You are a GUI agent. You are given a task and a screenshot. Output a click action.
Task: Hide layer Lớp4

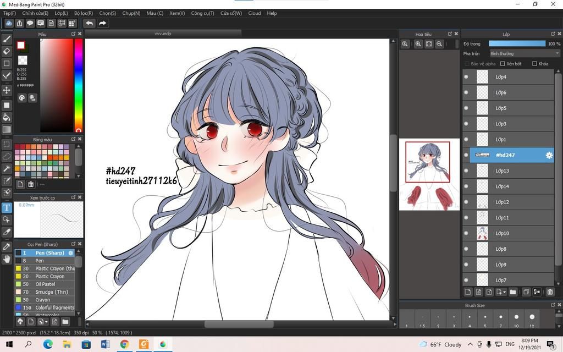click(466, 77)
